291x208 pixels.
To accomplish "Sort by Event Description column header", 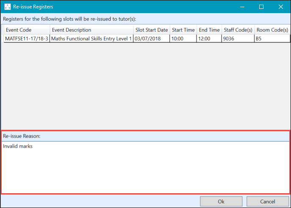I will 91,30.
